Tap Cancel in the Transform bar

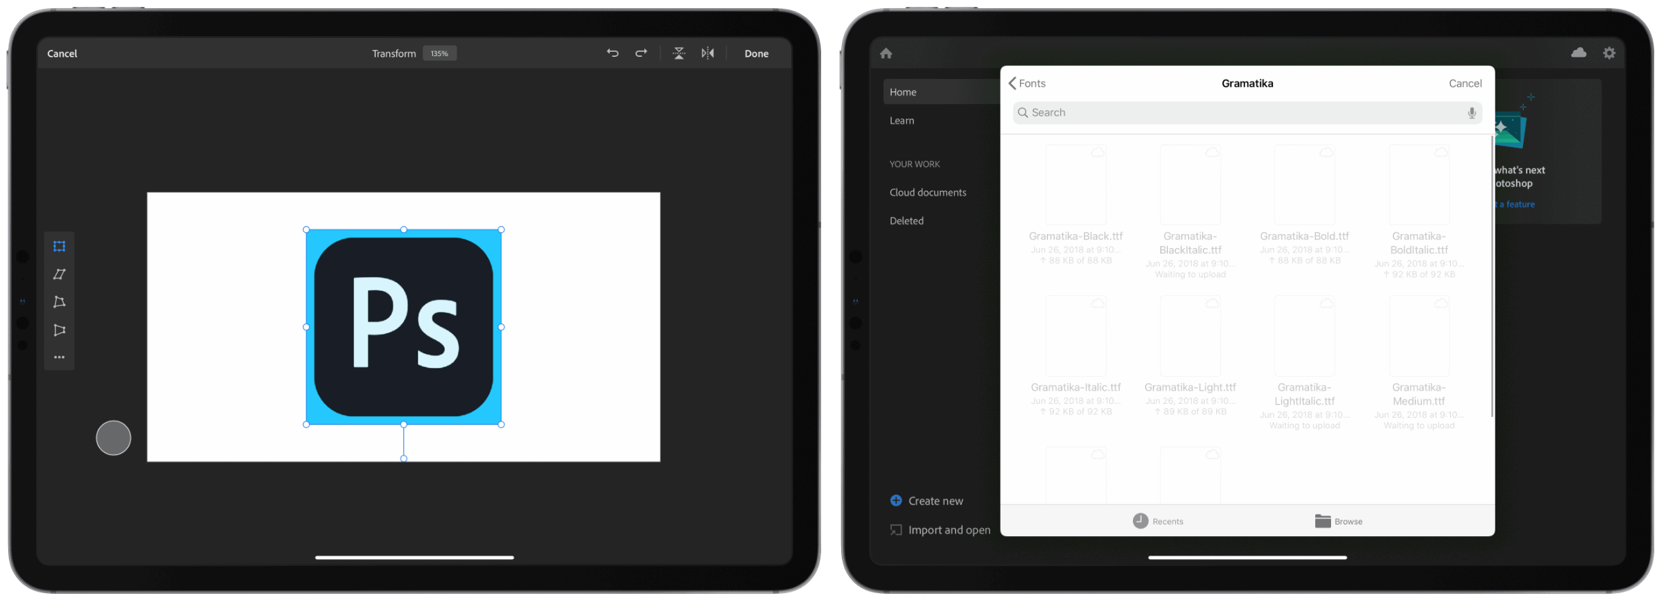tap(62, 53)
